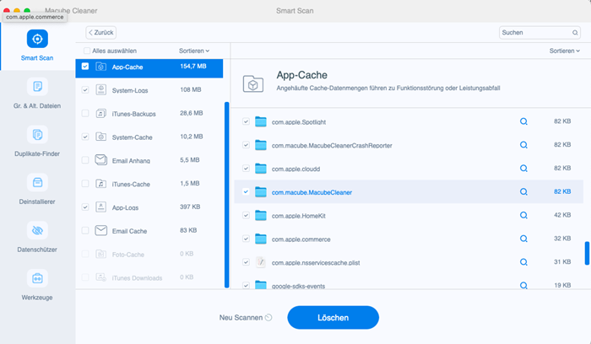591x344 pixels.
Task: Uncheck the com.apple.HomeKit checkbox
Action: (x=246, y=215)
